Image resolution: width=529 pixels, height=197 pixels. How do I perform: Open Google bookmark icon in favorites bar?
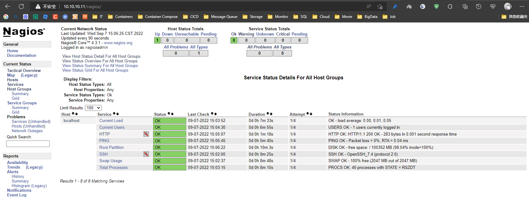click(6, 17)
